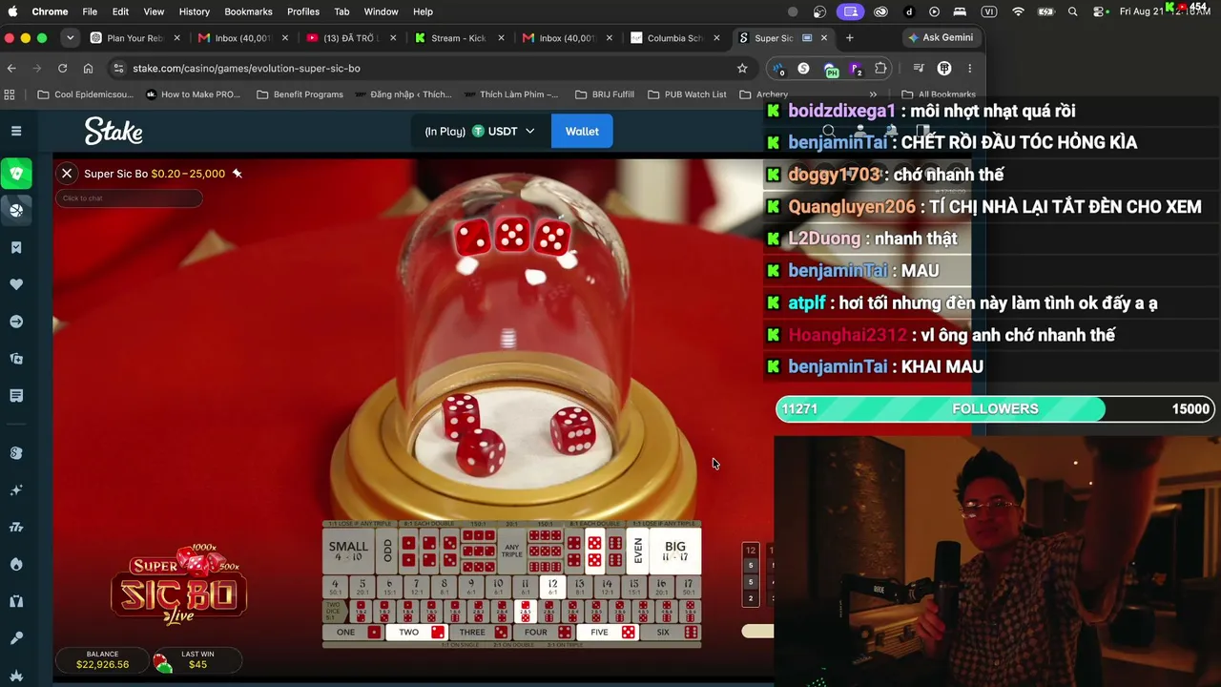The height and width of the screenshot is (687, 1221).
Task: Expand the tab search chevron
Action: point(70,38)
